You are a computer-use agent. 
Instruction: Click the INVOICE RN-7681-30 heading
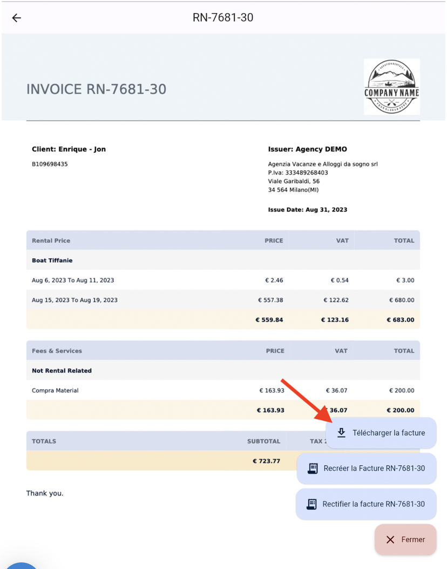click(97, 89)
